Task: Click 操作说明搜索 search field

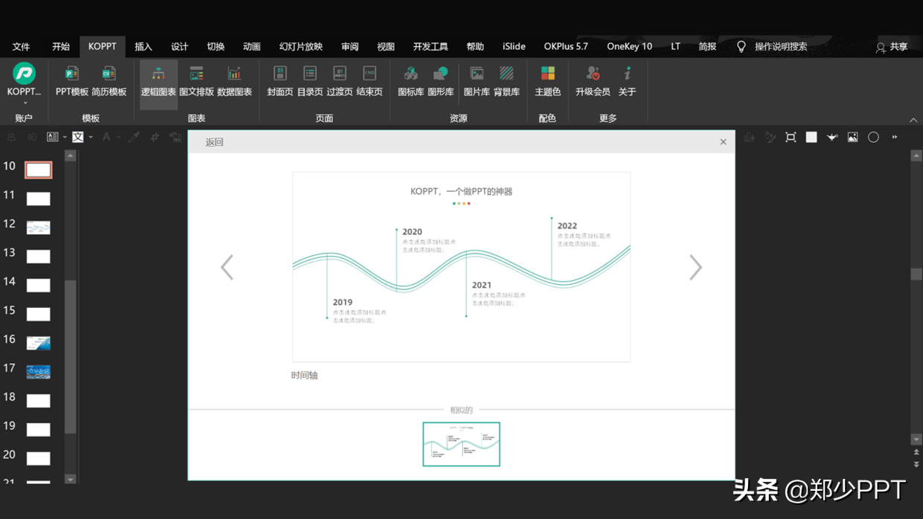Action: pyautogui.click(x=781, y=46)
